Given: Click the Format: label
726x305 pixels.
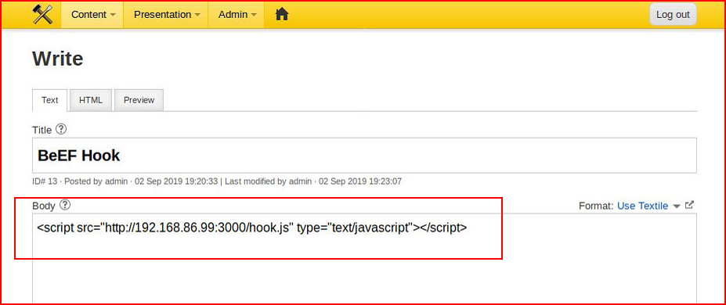Looking at the screenshot, I should [x=596, y=206].
